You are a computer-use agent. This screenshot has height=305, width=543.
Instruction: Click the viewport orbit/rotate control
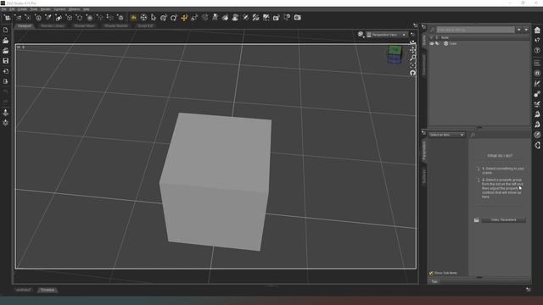coord(412,43)
